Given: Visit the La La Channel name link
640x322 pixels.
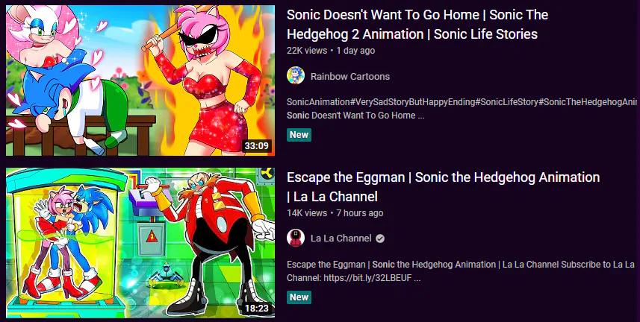Looking at the screenshot, I should 341,239.
